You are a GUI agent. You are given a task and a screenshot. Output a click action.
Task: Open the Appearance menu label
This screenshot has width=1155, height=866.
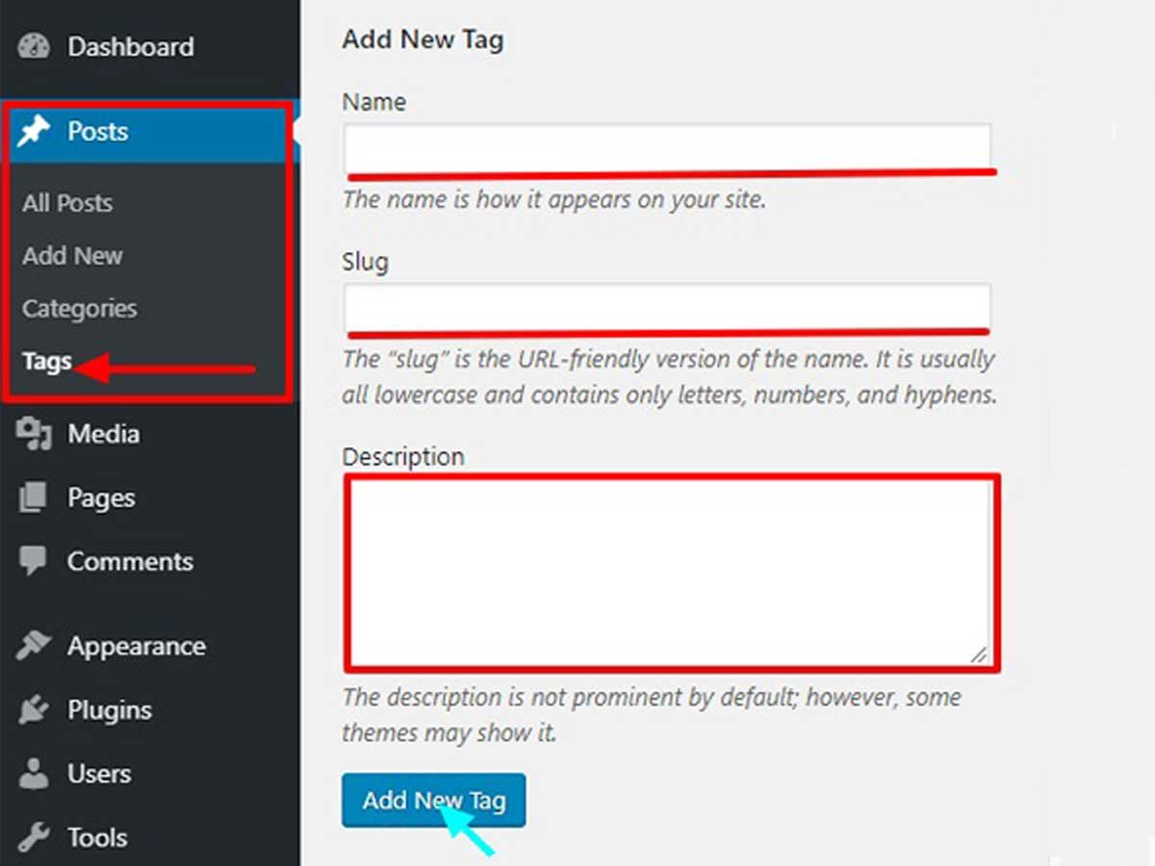[136, 646]
